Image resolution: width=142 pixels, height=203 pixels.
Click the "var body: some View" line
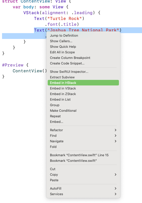40,7
